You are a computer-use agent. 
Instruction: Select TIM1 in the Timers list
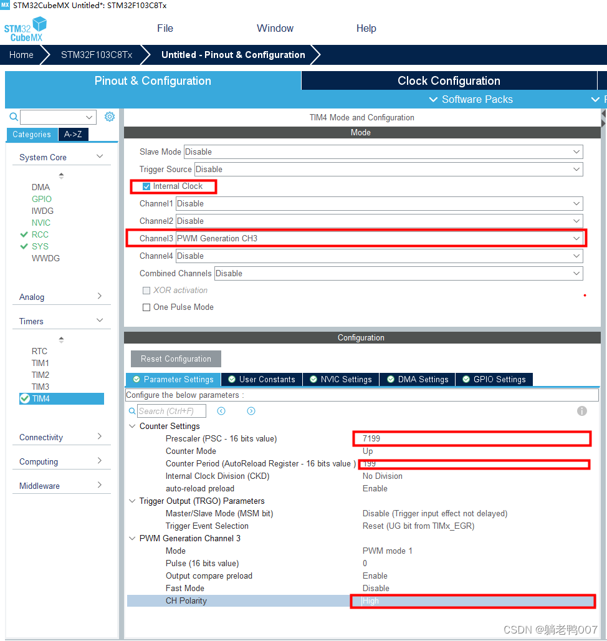tap(41, 363)
